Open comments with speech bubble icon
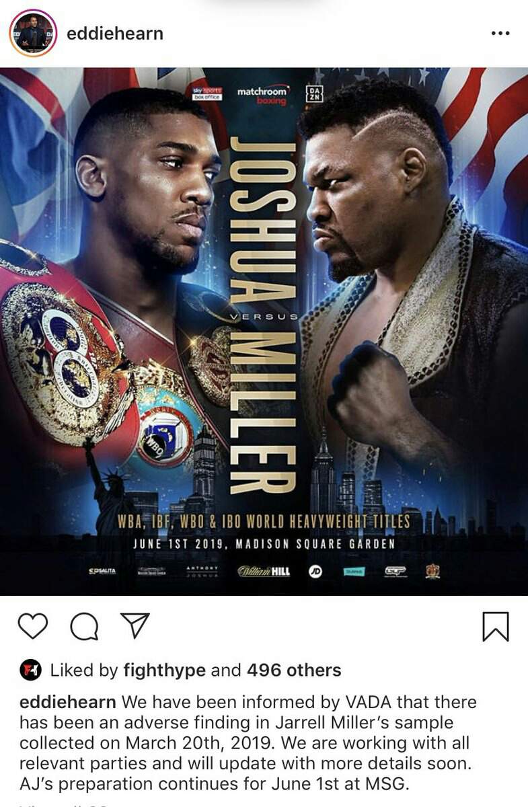 (84, 627)
